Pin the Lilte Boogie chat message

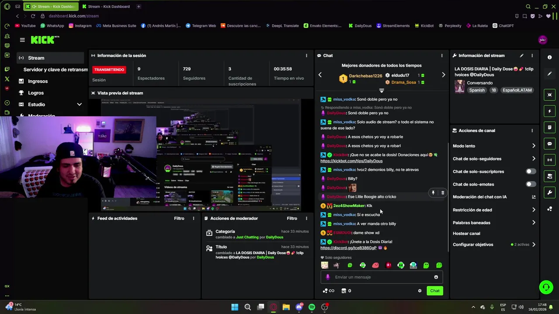pyautogui.click(x=433, y=193)
